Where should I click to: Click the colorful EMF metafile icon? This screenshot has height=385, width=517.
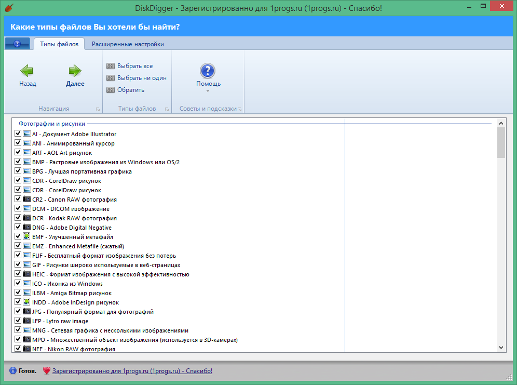(x=27, y=236)
